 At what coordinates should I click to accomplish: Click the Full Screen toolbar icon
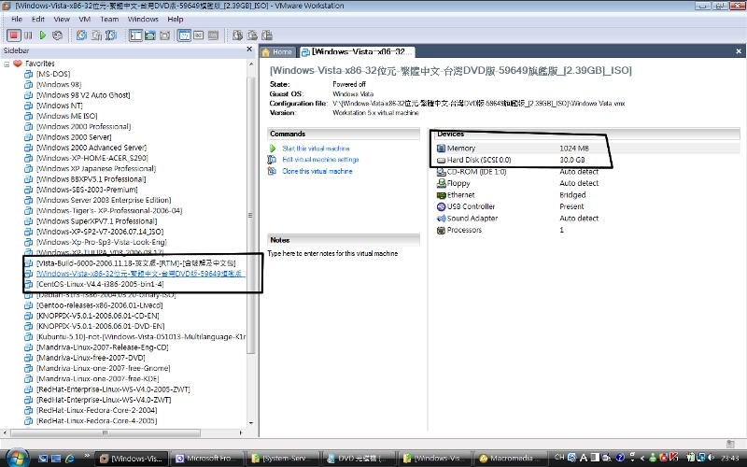pyautogui.click(x=165, y=35)
